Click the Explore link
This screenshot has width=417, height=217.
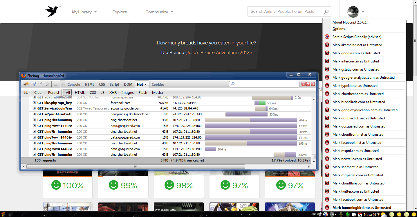click(120, 12)
